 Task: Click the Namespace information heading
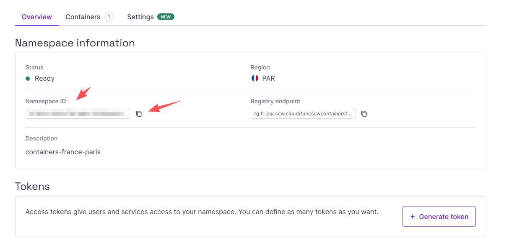75,43
